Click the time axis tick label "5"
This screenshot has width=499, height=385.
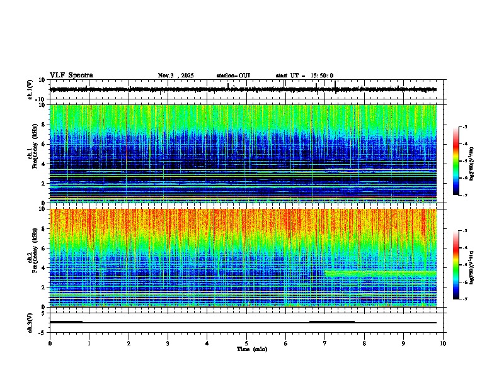tap(246, 343)
